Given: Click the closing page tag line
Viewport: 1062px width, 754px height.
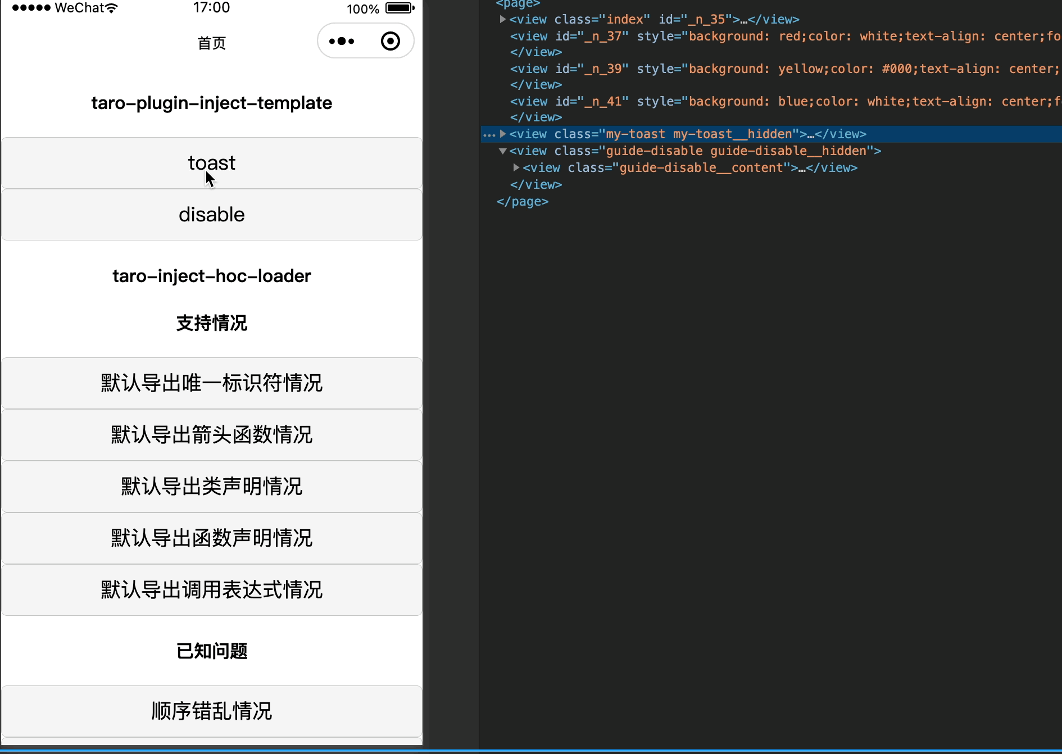Looking at the screenshot, I should [523, 201].
